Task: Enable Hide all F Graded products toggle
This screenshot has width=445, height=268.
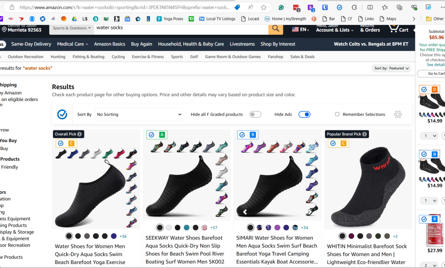Action: 255,114
